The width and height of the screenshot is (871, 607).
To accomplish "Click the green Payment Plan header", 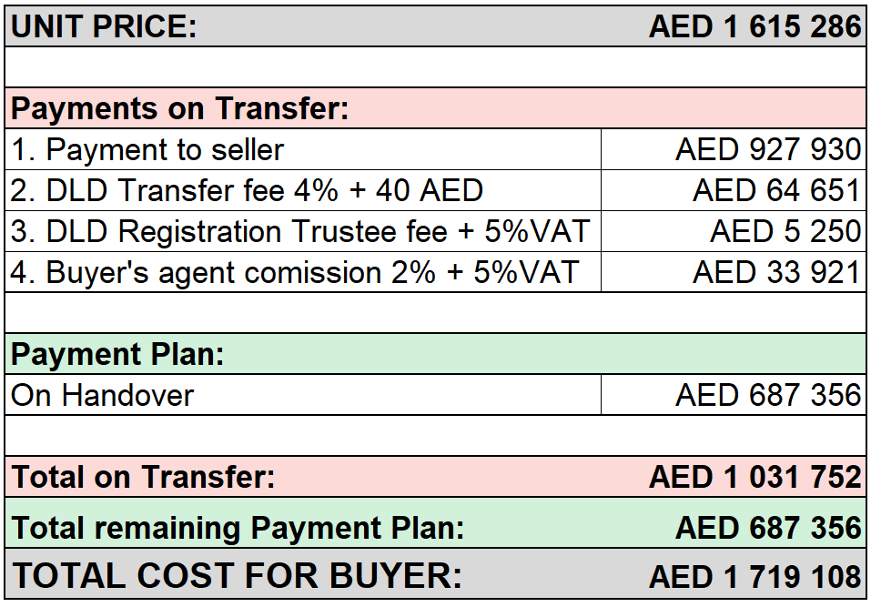I will [435, 354].
